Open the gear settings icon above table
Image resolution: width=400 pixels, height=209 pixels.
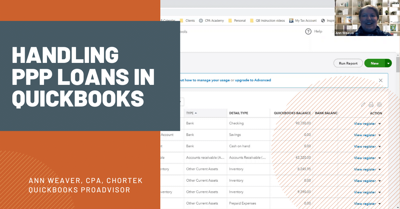coord(379,104)
